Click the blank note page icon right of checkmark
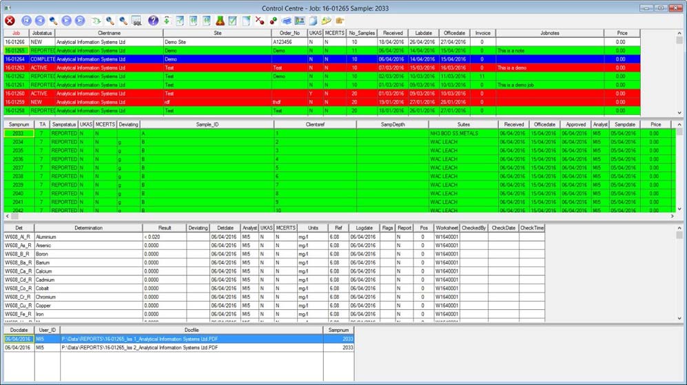This screenshot has width=687, height=385. coord(246,21)
